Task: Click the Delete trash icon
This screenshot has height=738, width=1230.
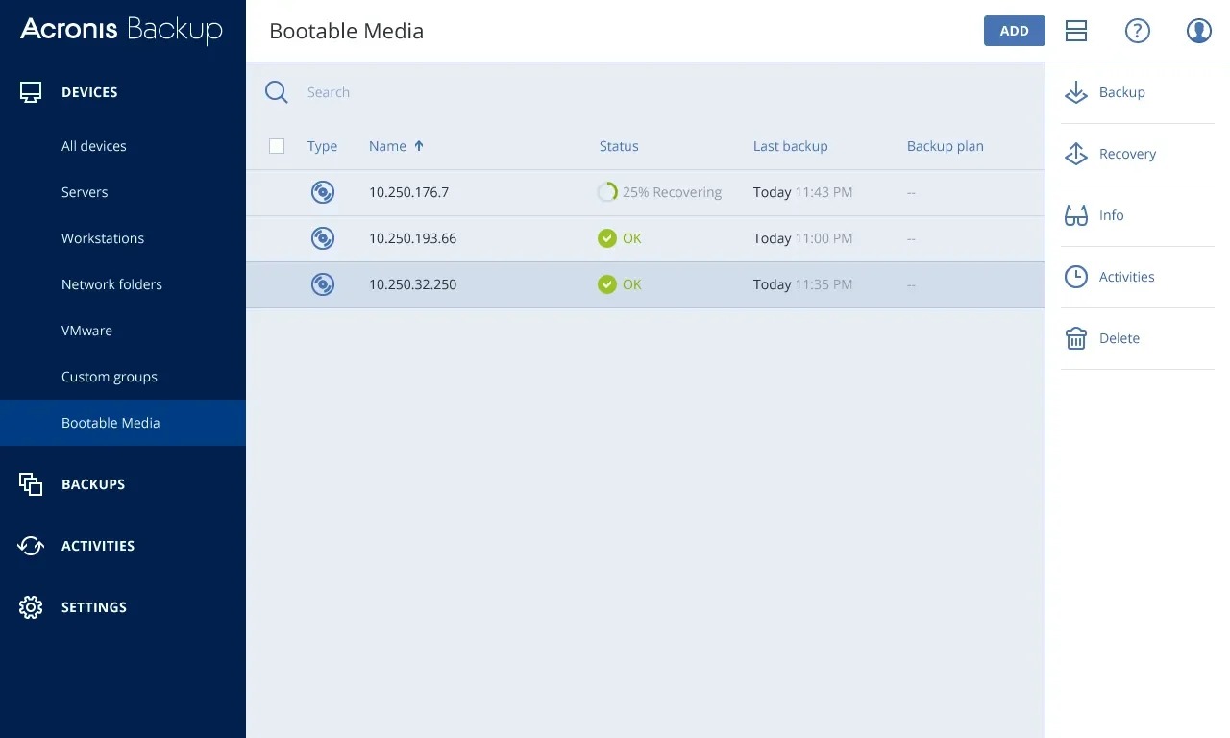Action: (1075, 338)
